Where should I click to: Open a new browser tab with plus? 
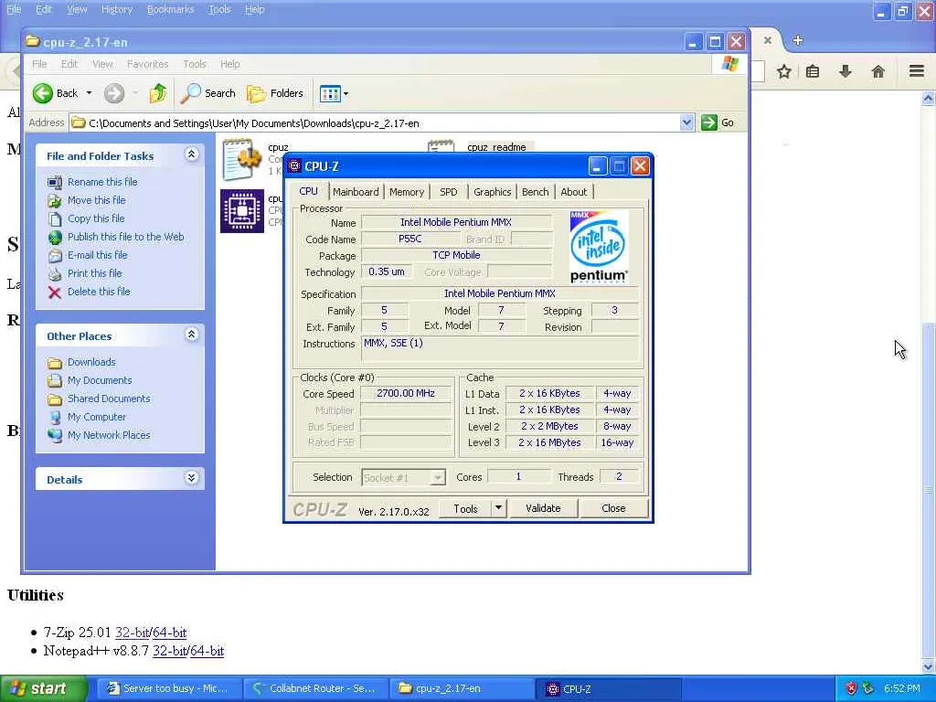[798, 40]
